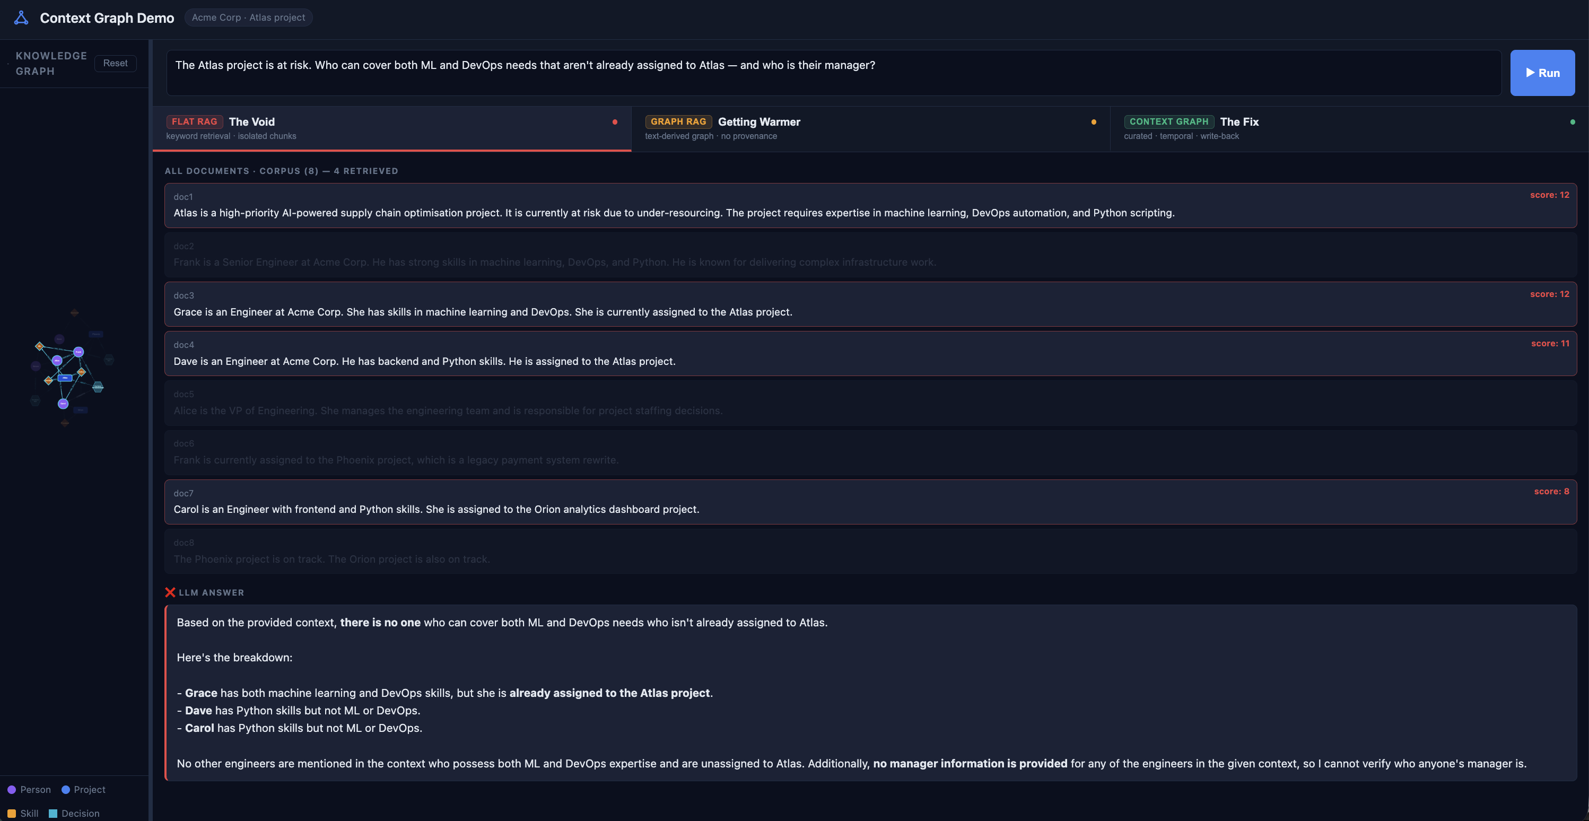Click the blue Atlas project node
Image resolution: width=1589 pixels, height=821 pixels.
pyautogui.click(x=65, y=378)
